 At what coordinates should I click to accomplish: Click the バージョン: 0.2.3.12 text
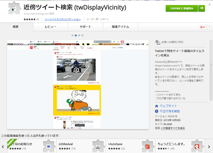tap(166, 116)
